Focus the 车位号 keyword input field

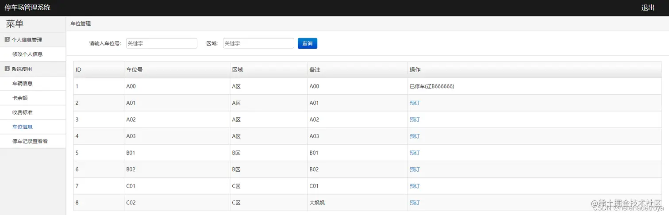pyautogui.click(x=161, y=43)
